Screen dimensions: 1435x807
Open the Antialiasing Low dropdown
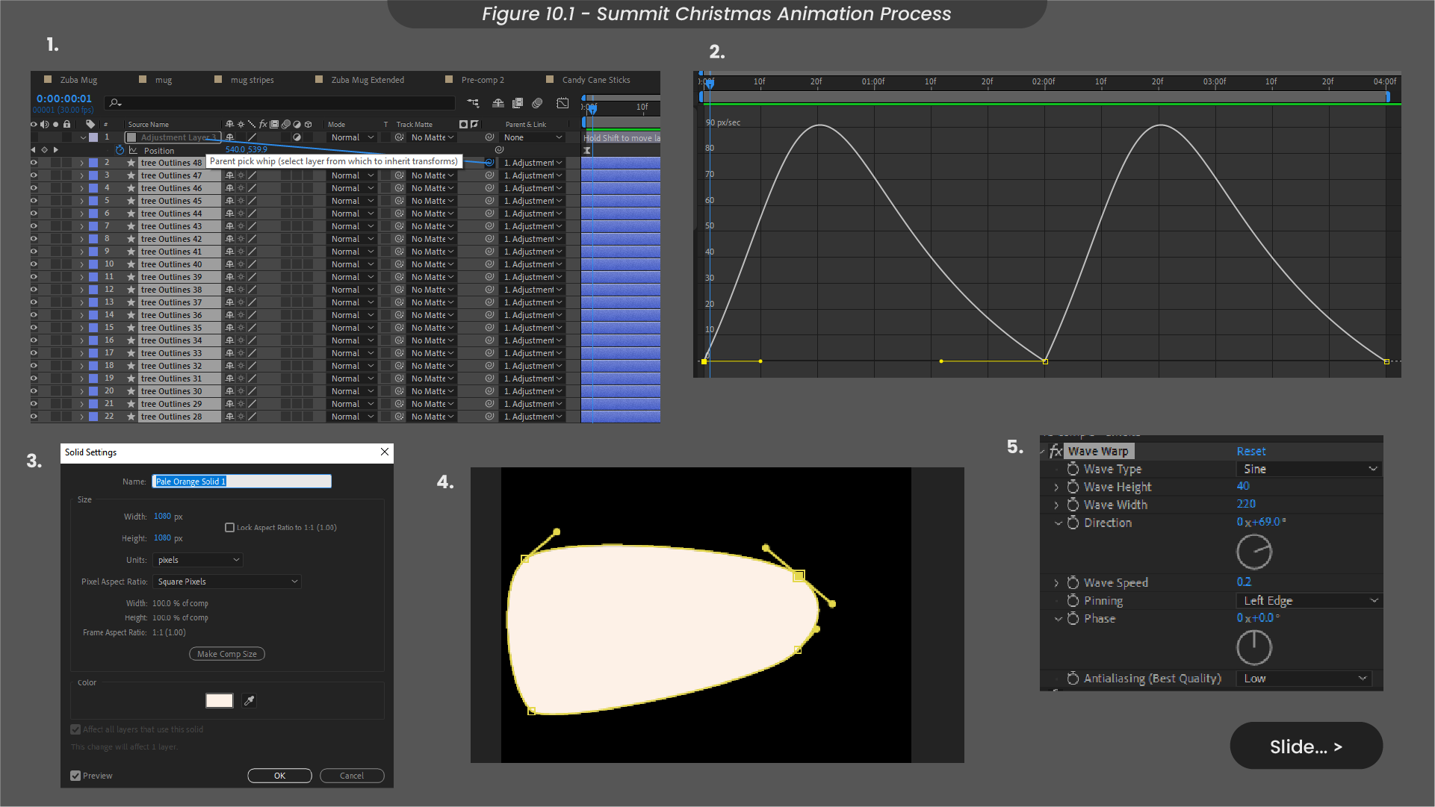click(x=1304, y=678)
